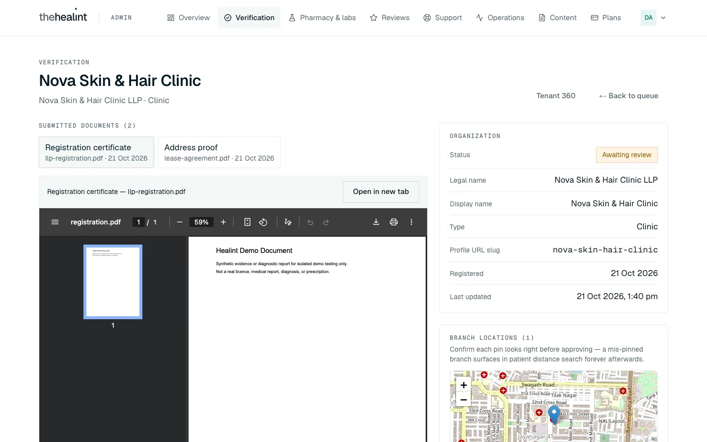Download registration.pdf
The width and height of the screenshot is (707, 442).
pos(376,222)
